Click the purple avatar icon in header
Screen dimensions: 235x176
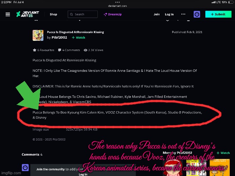click(x=197, y=14)
